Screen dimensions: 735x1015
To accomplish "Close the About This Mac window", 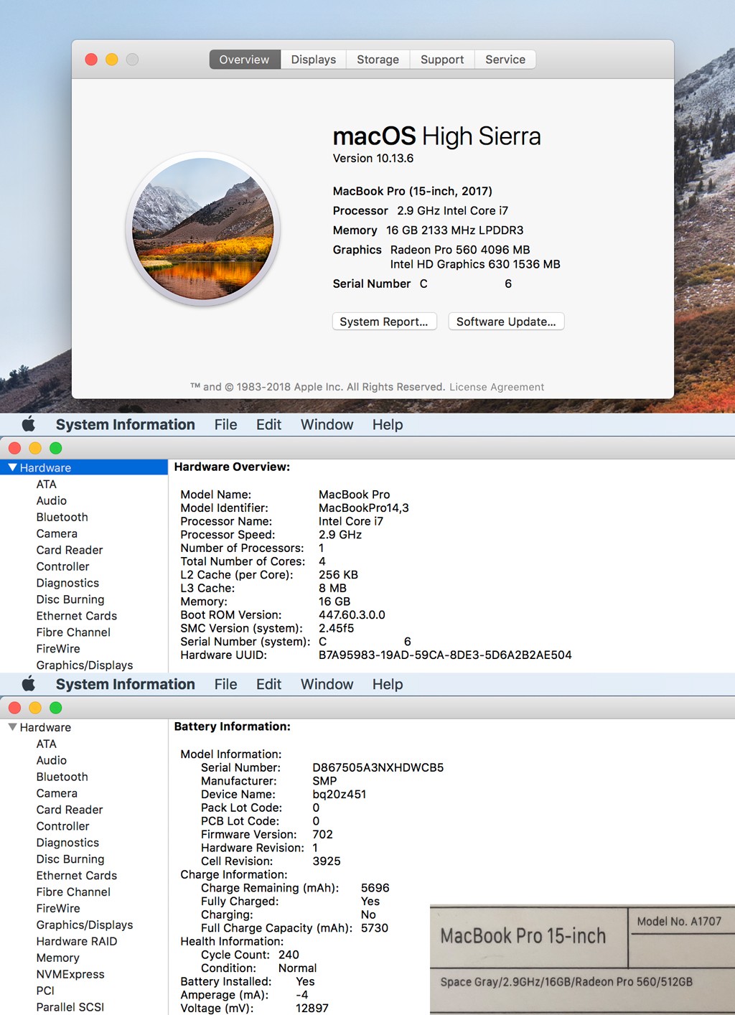I will 91,60.
